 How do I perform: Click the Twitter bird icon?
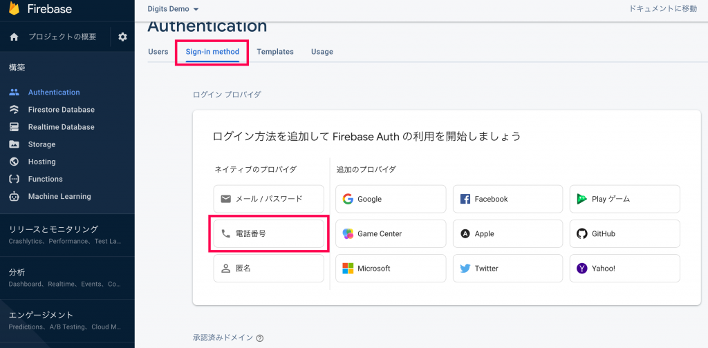point(465,269)
